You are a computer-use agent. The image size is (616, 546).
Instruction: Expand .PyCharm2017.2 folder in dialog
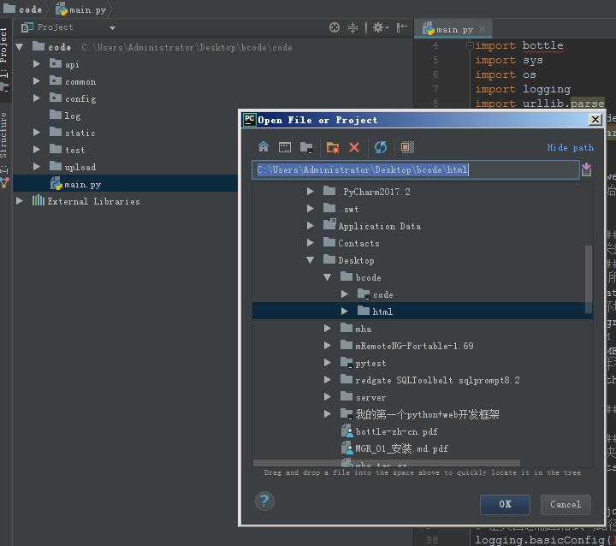(x=310, y=192)
